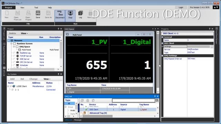Click the OPC DA Server icon
This screenshot has height=124, width=221.
pyautogui.click(x=18, y=62)
